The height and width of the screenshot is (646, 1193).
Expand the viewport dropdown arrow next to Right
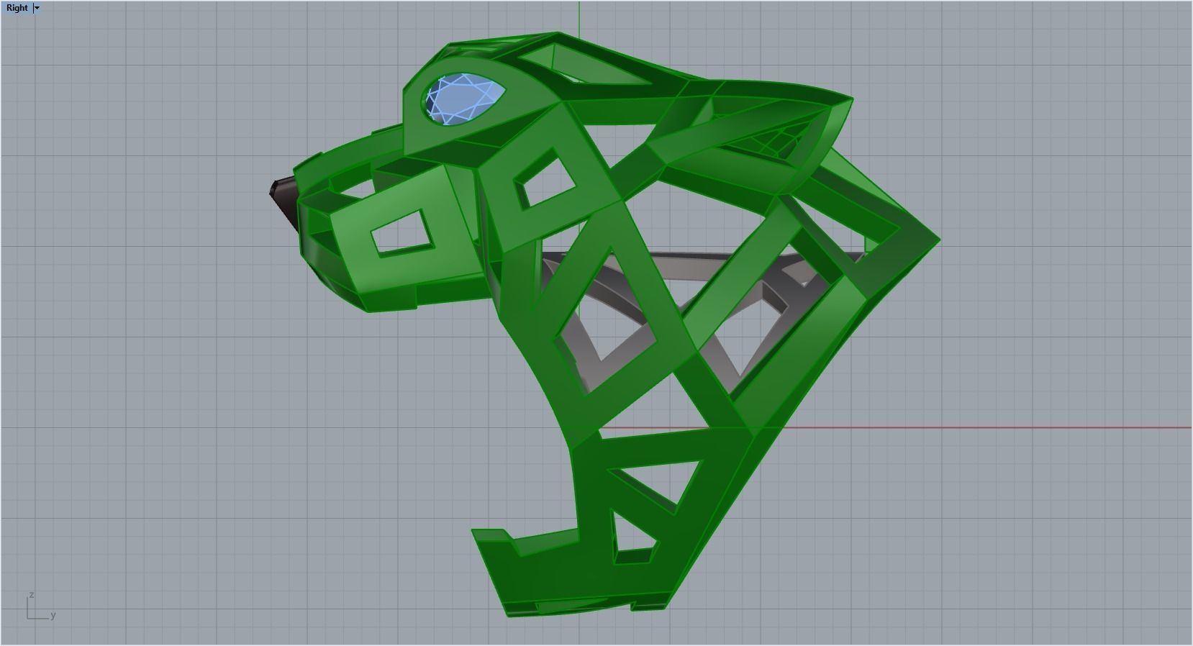click(37, 8)
